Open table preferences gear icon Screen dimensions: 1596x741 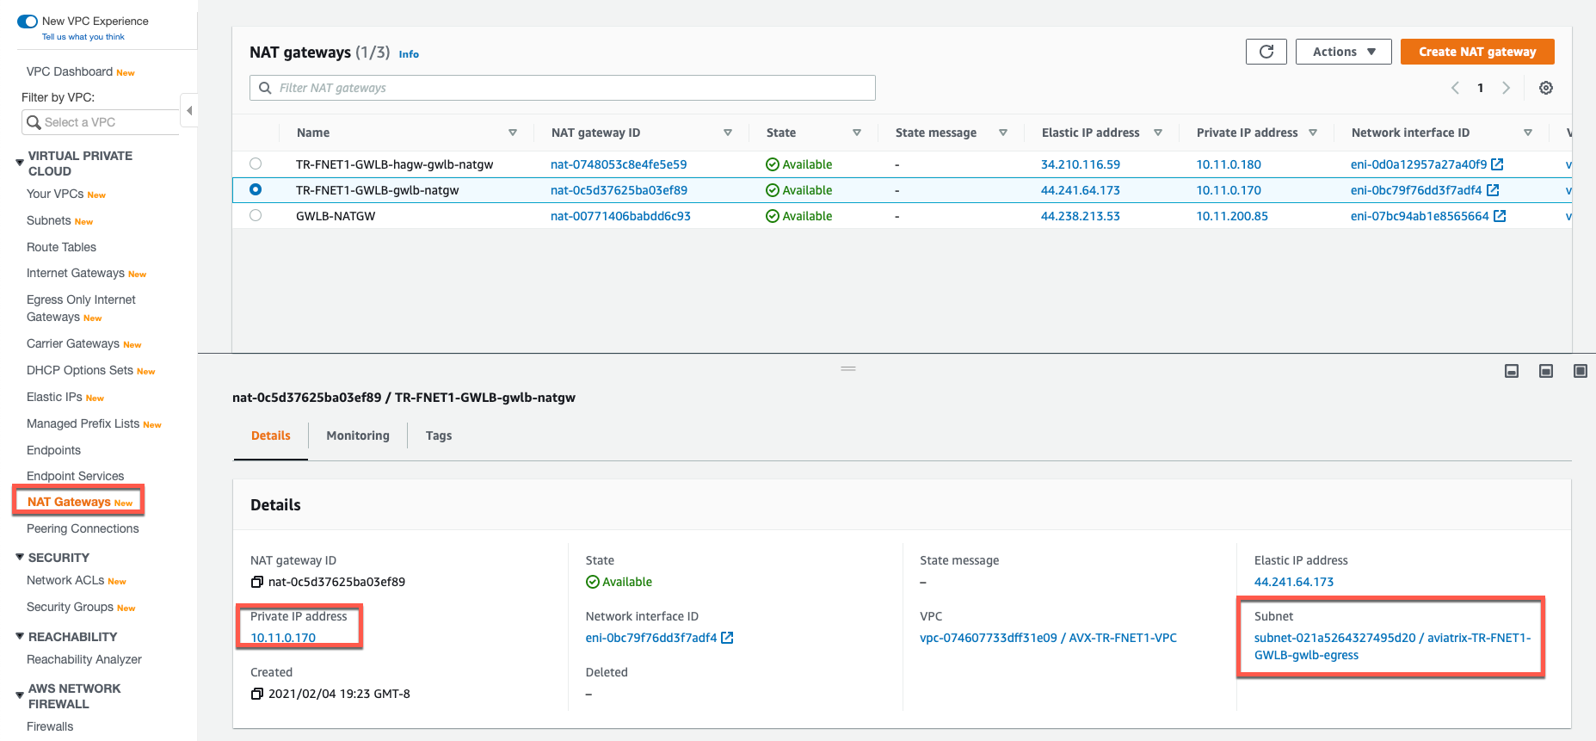(1545, 88)
